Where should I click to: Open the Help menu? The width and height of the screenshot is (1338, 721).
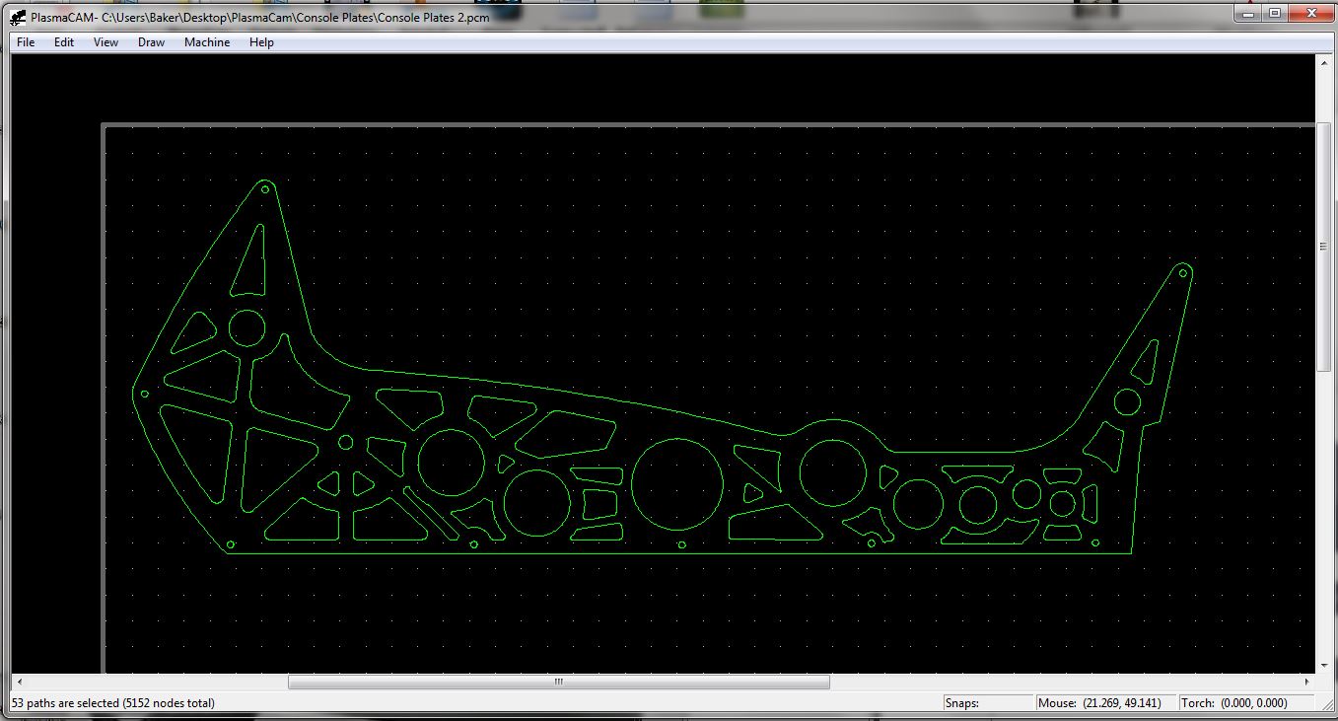click(261, 42)
